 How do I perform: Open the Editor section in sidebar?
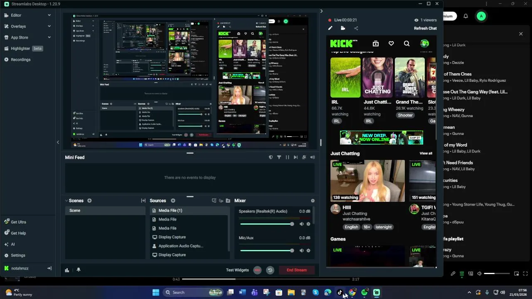click(16, 15)
